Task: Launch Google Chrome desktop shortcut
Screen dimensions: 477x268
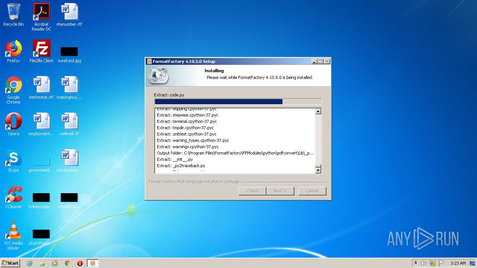Action: tap(13, 90)
